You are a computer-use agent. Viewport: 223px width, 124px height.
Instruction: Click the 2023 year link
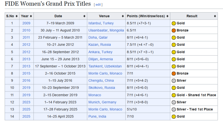coord(26,102)
